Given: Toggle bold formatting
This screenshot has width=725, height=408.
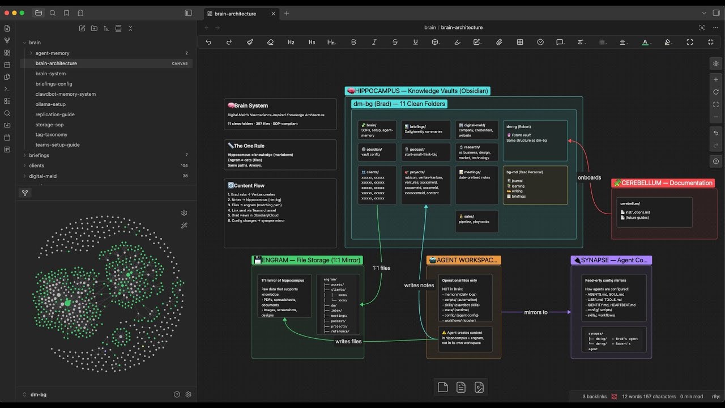Looking at the screenshot, I should [x=353, y=42].
